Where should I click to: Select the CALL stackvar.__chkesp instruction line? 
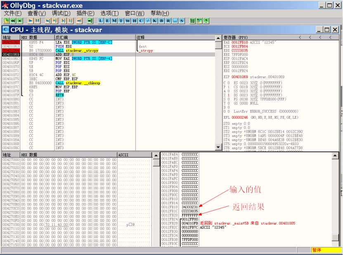78,83
